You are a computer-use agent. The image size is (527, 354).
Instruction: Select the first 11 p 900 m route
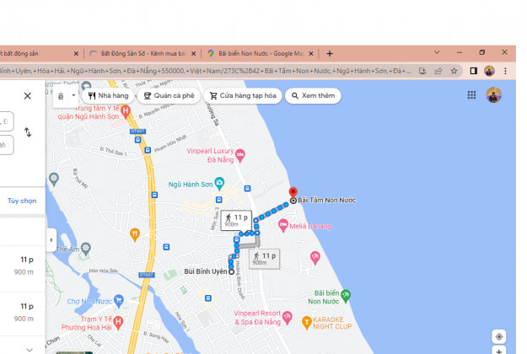point(23,265)
